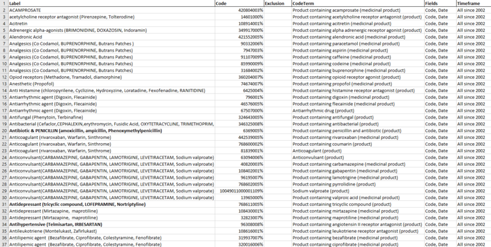Select 'Product containing coumarin' cell
The image size is (491, 247).
tap(358, 144)
